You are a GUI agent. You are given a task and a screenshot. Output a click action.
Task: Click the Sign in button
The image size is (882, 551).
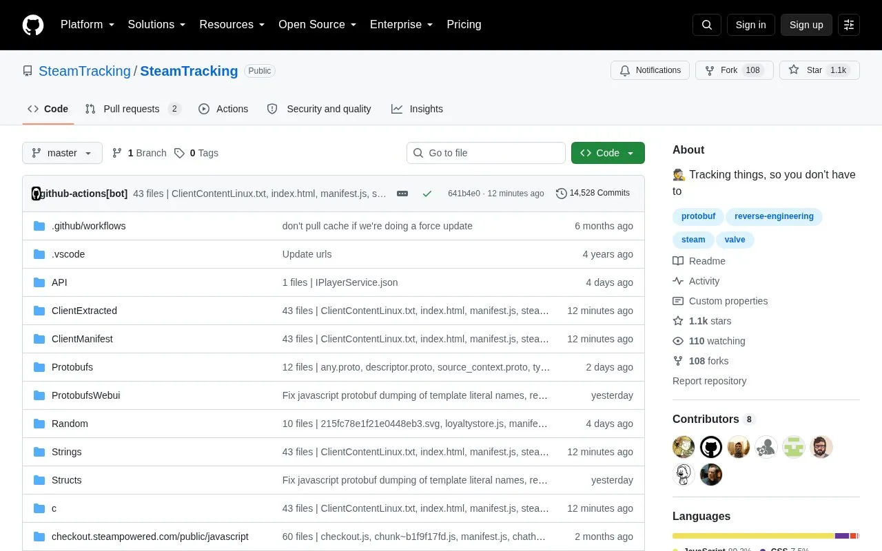(750, 25)
